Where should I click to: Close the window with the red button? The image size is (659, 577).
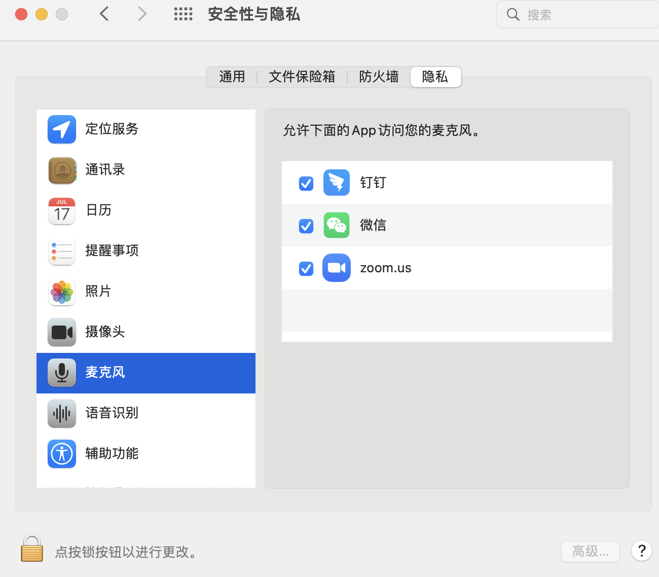click(x=21, y=14)
